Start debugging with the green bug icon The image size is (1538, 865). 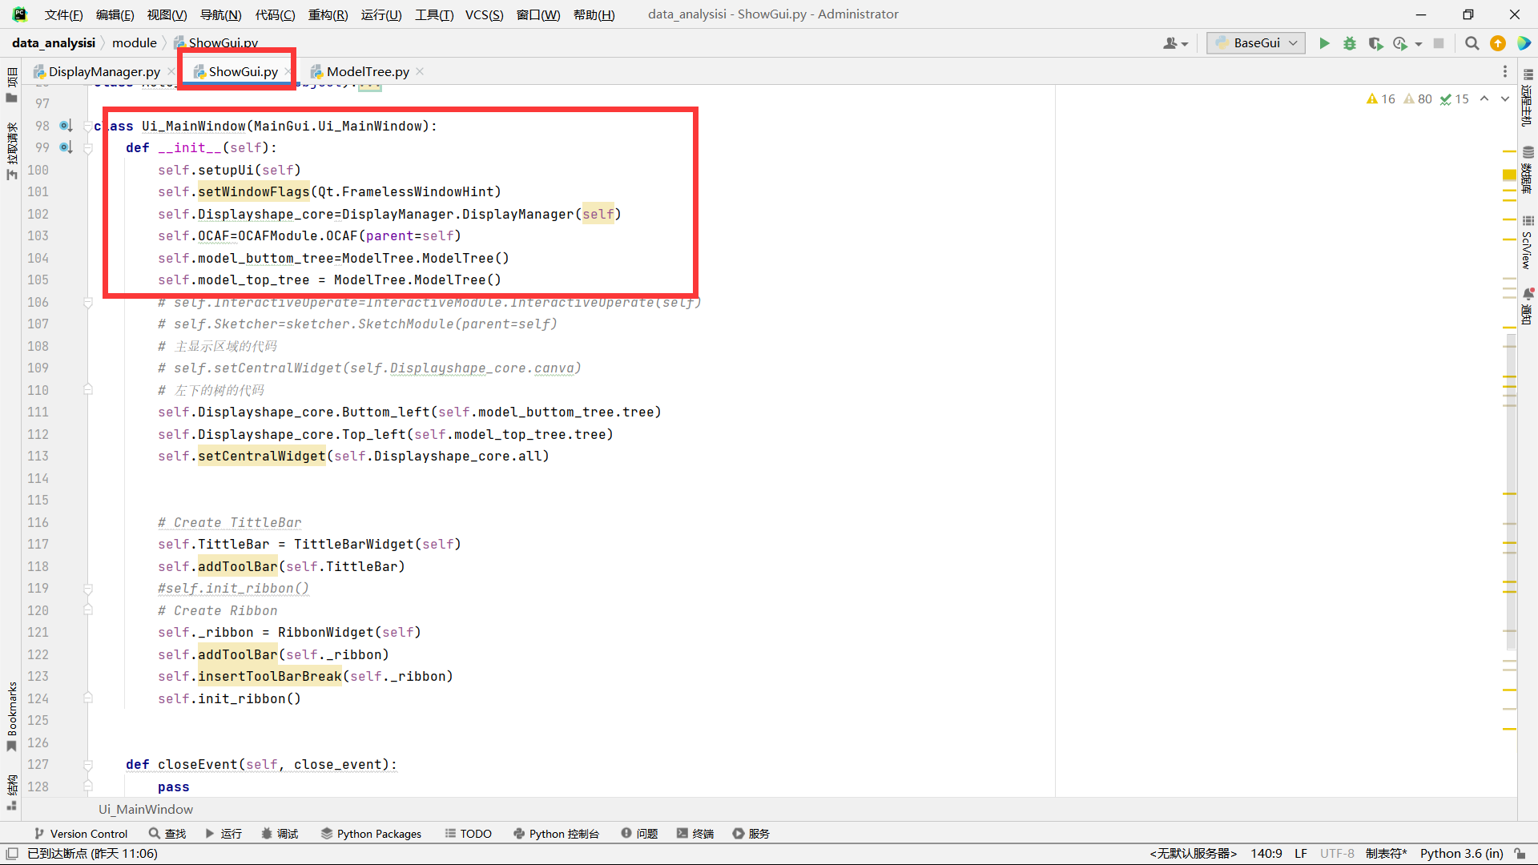pos(1350,43)
